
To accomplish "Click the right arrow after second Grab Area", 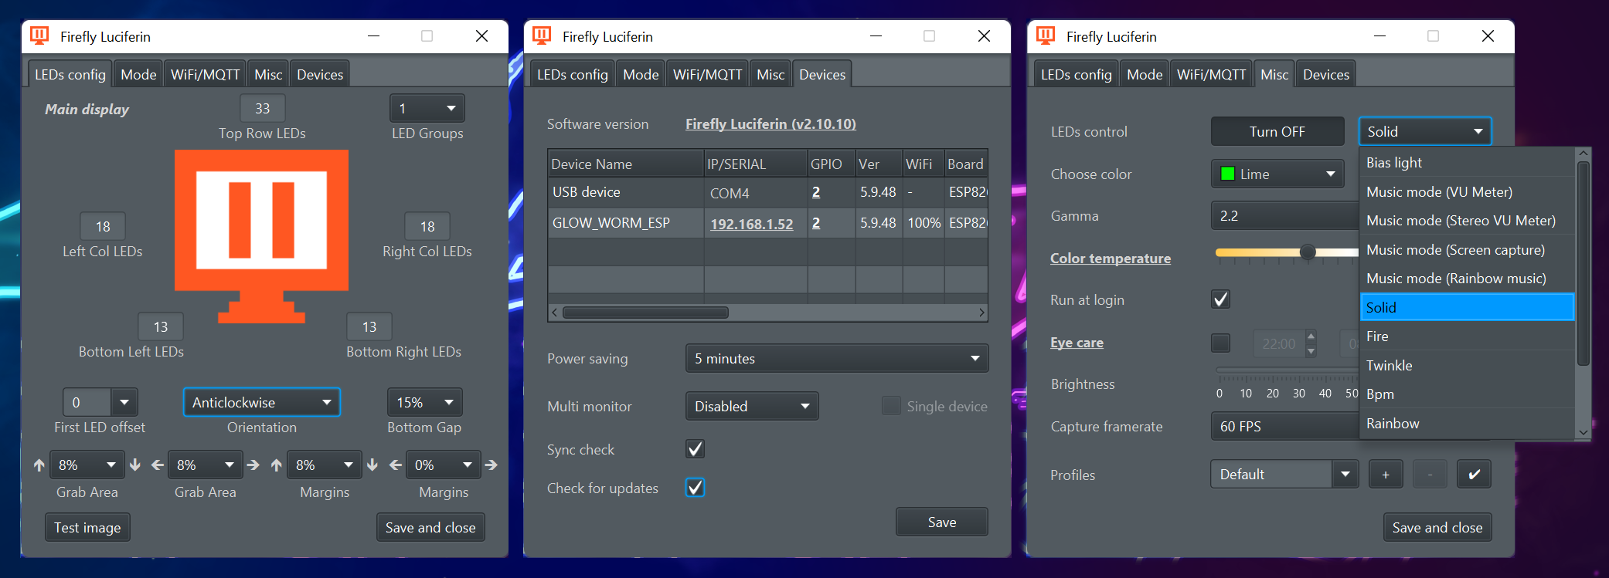I will pyautogui.click(x=253, y=465).
